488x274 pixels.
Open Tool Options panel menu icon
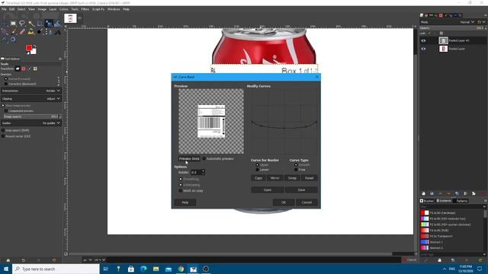pyautogui.click(x=60, y=59)
